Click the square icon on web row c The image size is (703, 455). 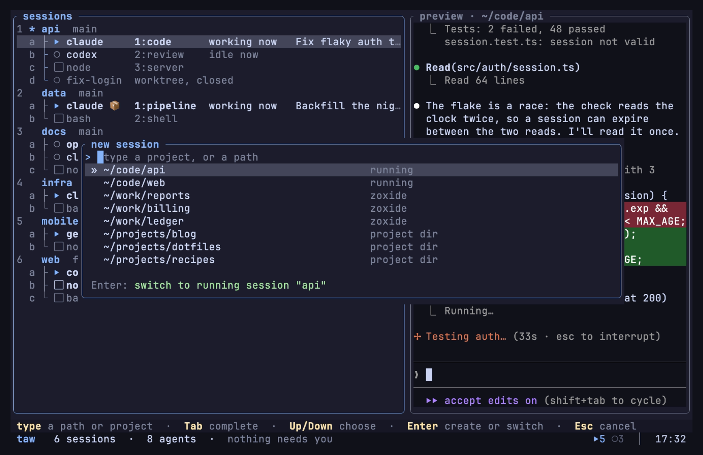tap(59, 298)
